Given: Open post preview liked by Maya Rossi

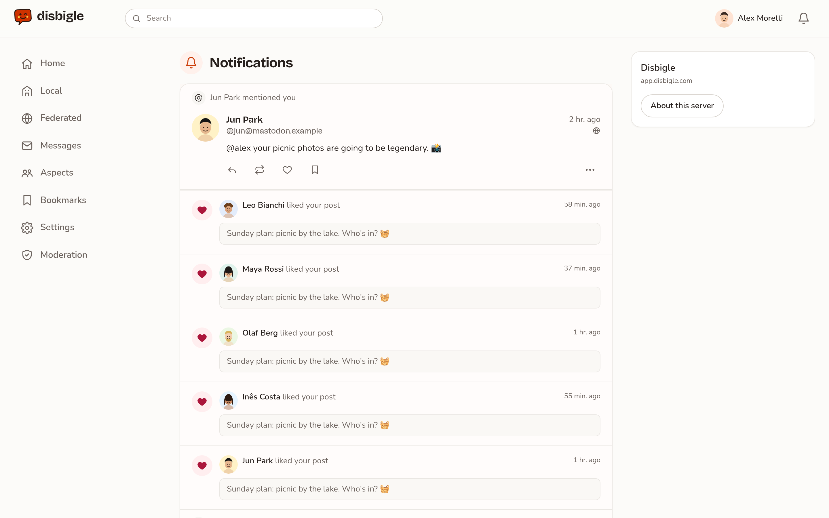Looking at the screenshot, I should tap(410, 297).
